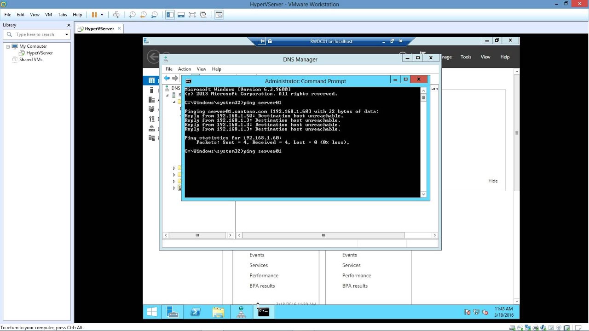Image resolution: width=589 pixels, height=331 pixels.
Task: Open PowerShell from the guest taskbar
Action: 195,312
